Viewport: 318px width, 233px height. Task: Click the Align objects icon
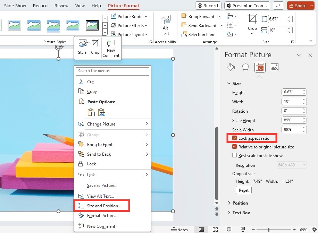[232, 16]
